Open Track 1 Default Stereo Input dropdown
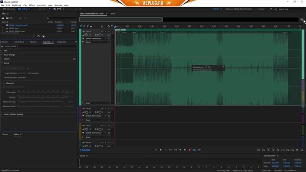This screenshot has height=172, width=306. [x=96, y=38]
